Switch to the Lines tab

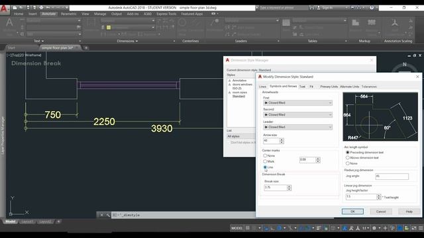(x=262, y=87)
